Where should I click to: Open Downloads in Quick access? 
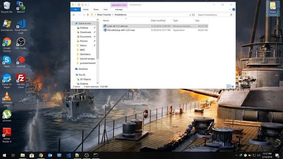point(85,32)
